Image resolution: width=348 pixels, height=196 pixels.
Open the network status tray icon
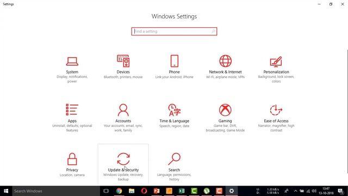[308, 191]
